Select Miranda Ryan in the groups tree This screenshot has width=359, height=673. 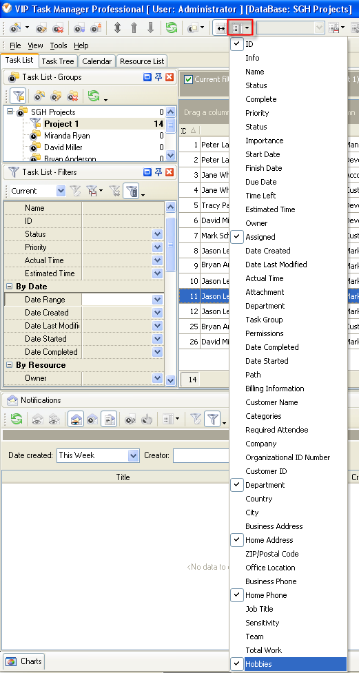coord(67,136)
